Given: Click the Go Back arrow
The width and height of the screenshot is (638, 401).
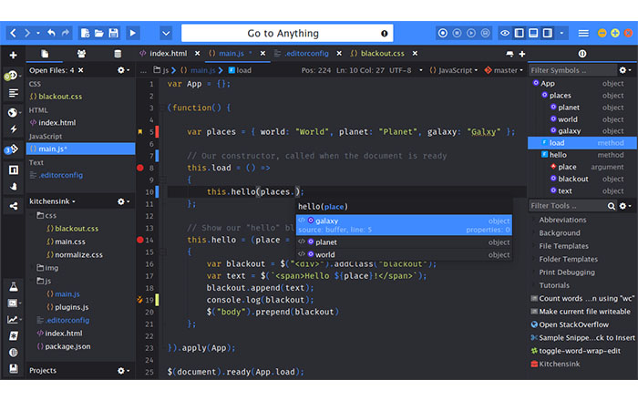Looking at the screenshot, I should 14,33.
